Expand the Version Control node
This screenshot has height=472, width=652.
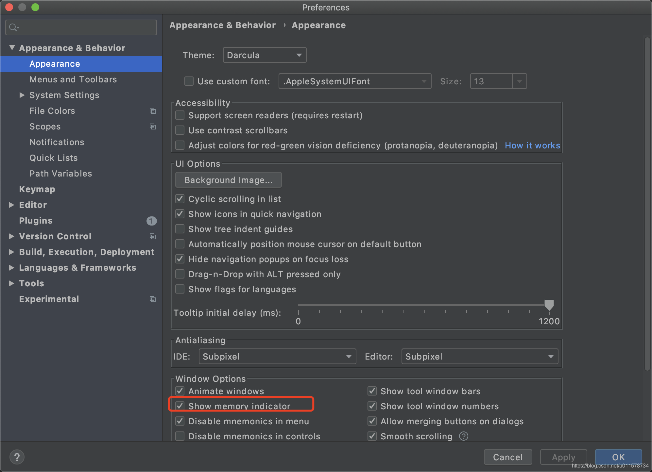pyautogui.click(x=11, y=236)
